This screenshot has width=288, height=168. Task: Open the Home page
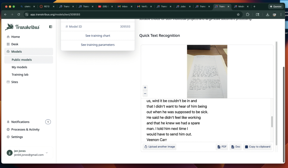15,37
